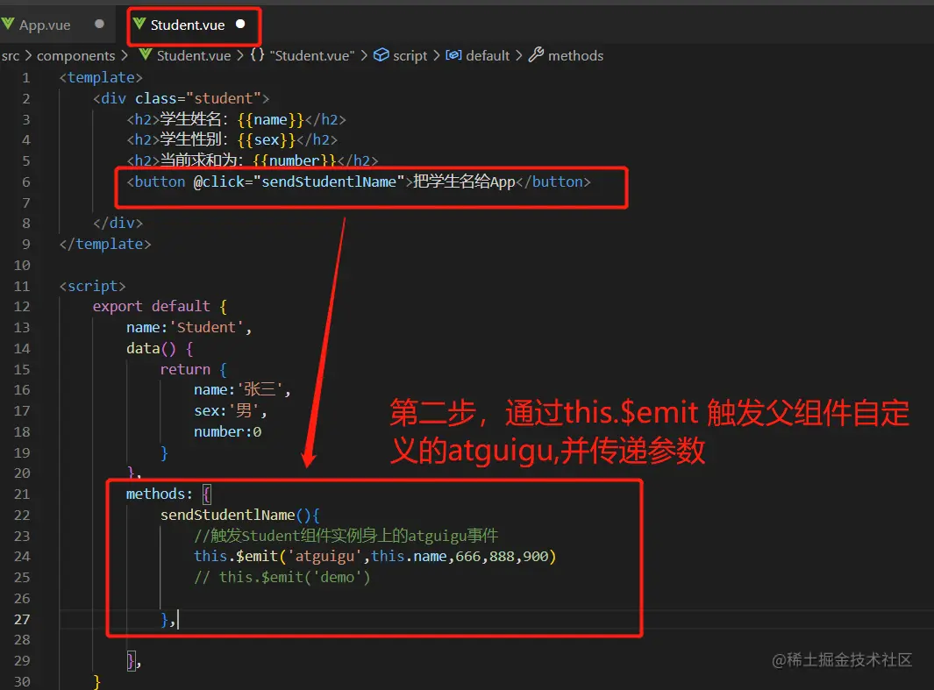This screenshot has height=690, width=934.
Task: Click class="student" attribute value
Action: 224,98
